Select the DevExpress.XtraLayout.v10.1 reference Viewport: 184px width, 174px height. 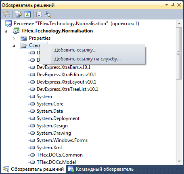click(67, 82)
